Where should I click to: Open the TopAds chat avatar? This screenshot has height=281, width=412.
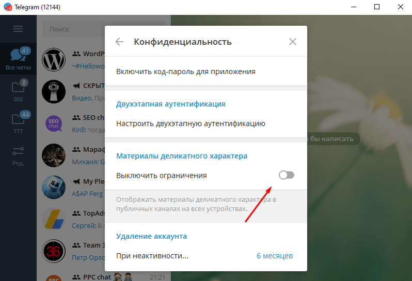[x=54, y=219]
